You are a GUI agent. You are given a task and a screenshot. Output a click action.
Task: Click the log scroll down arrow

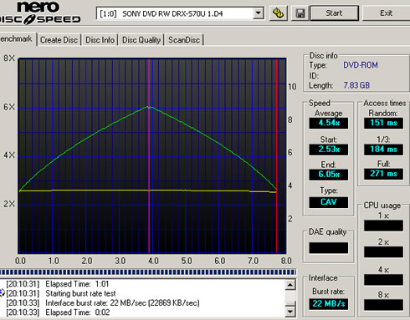(x=290, y=312)
